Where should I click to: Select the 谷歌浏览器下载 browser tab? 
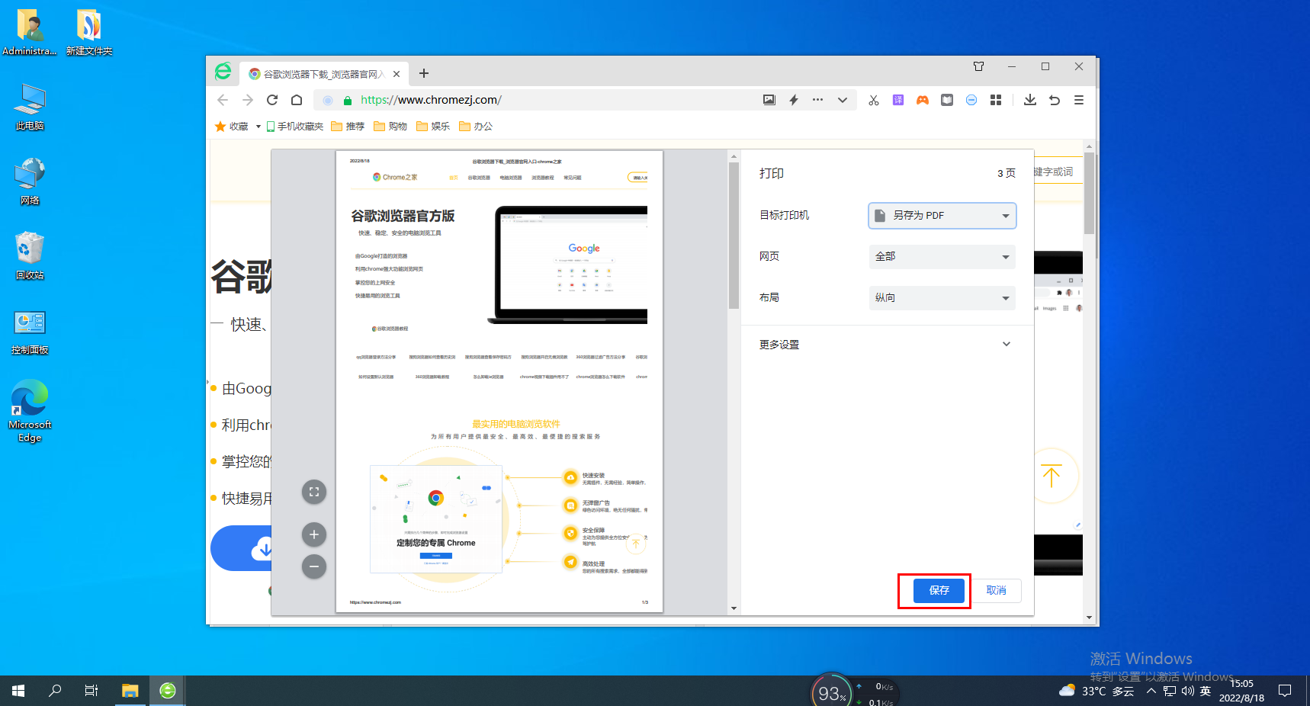(x=324, y=74)
